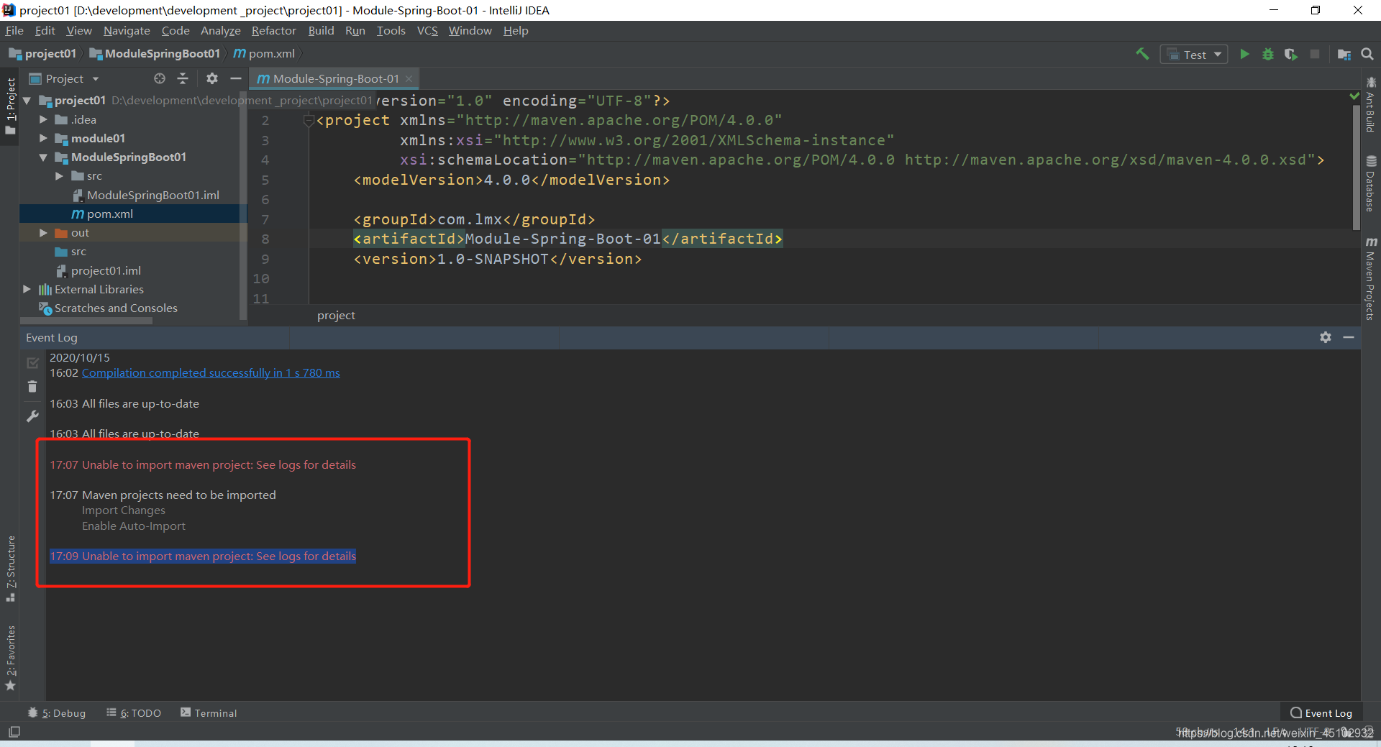Select ModuleSpringBoot01.iml file
Image resolution: width=1381 pixels, height=747 pixels.
pyautogui.click(x=146, y=196)
